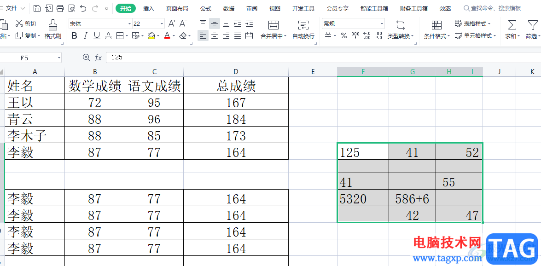Click the percent style icon
This screenshot has height=266, width=541.
point(343,35)
